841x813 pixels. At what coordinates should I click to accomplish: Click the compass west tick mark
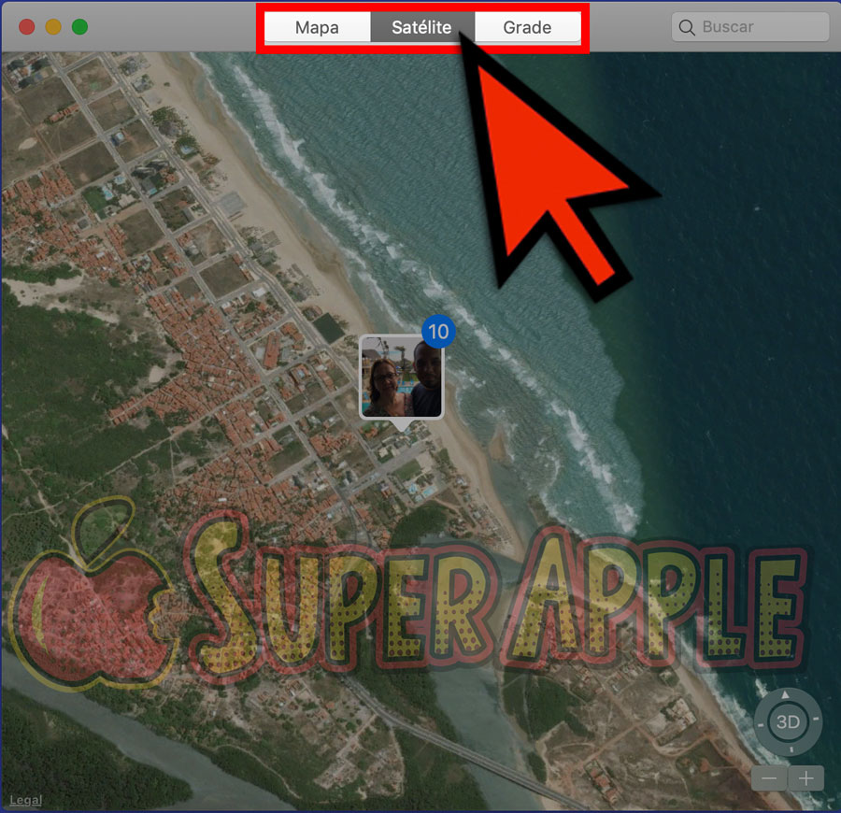pyautogui.click(x=761, y=725)
